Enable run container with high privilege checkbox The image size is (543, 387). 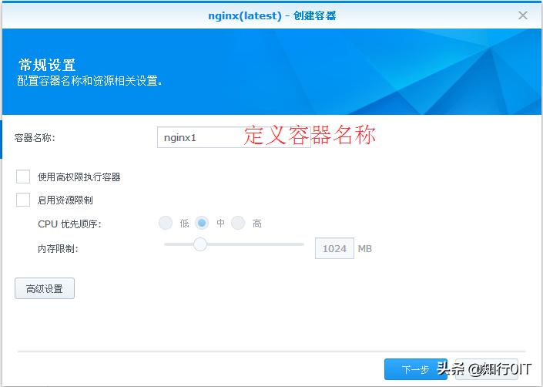tap(23, 177)
